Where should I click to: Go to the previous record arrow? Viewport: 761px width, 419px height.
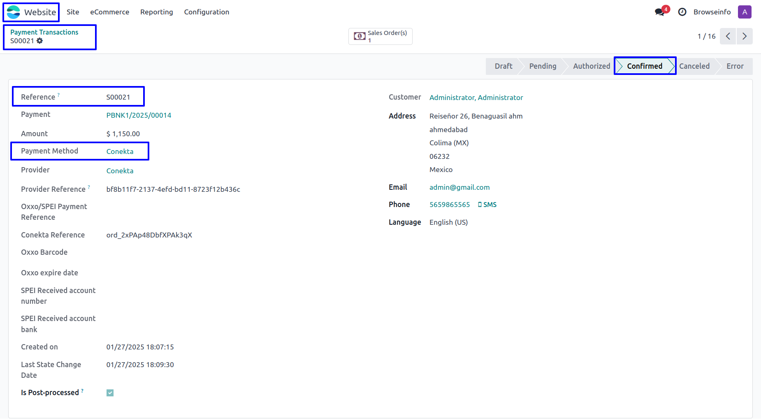pyautogui.click(x=728, y=36)
